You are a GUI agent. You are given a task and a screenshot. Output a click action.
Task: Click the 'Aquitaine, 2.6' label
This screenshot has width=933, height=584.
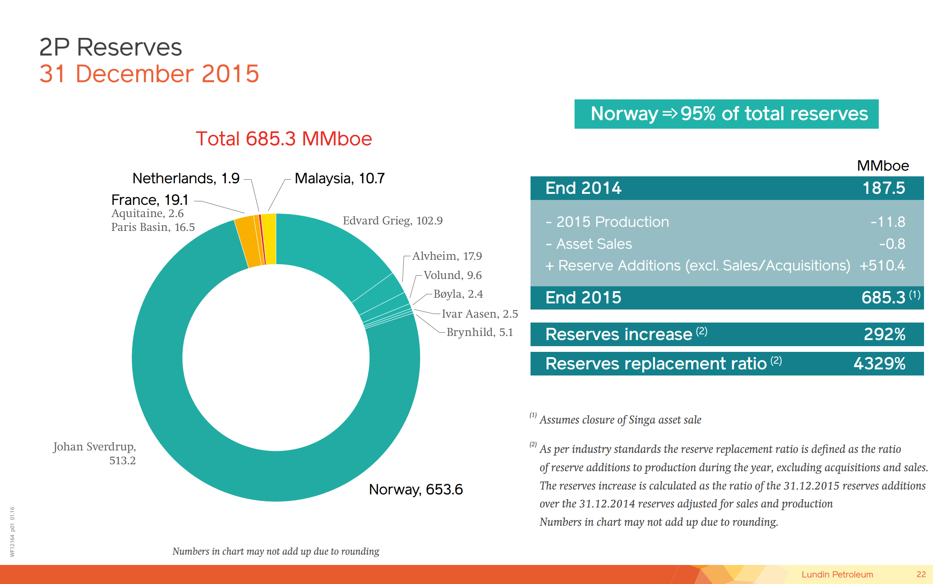148,213
